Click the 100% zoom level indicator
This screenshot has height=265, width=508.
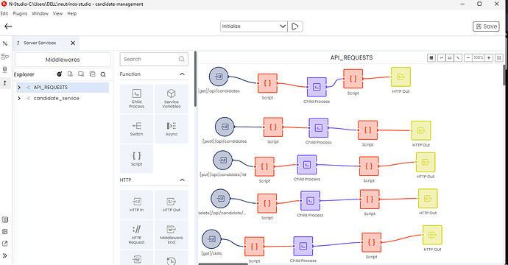(x=479, y=57)
